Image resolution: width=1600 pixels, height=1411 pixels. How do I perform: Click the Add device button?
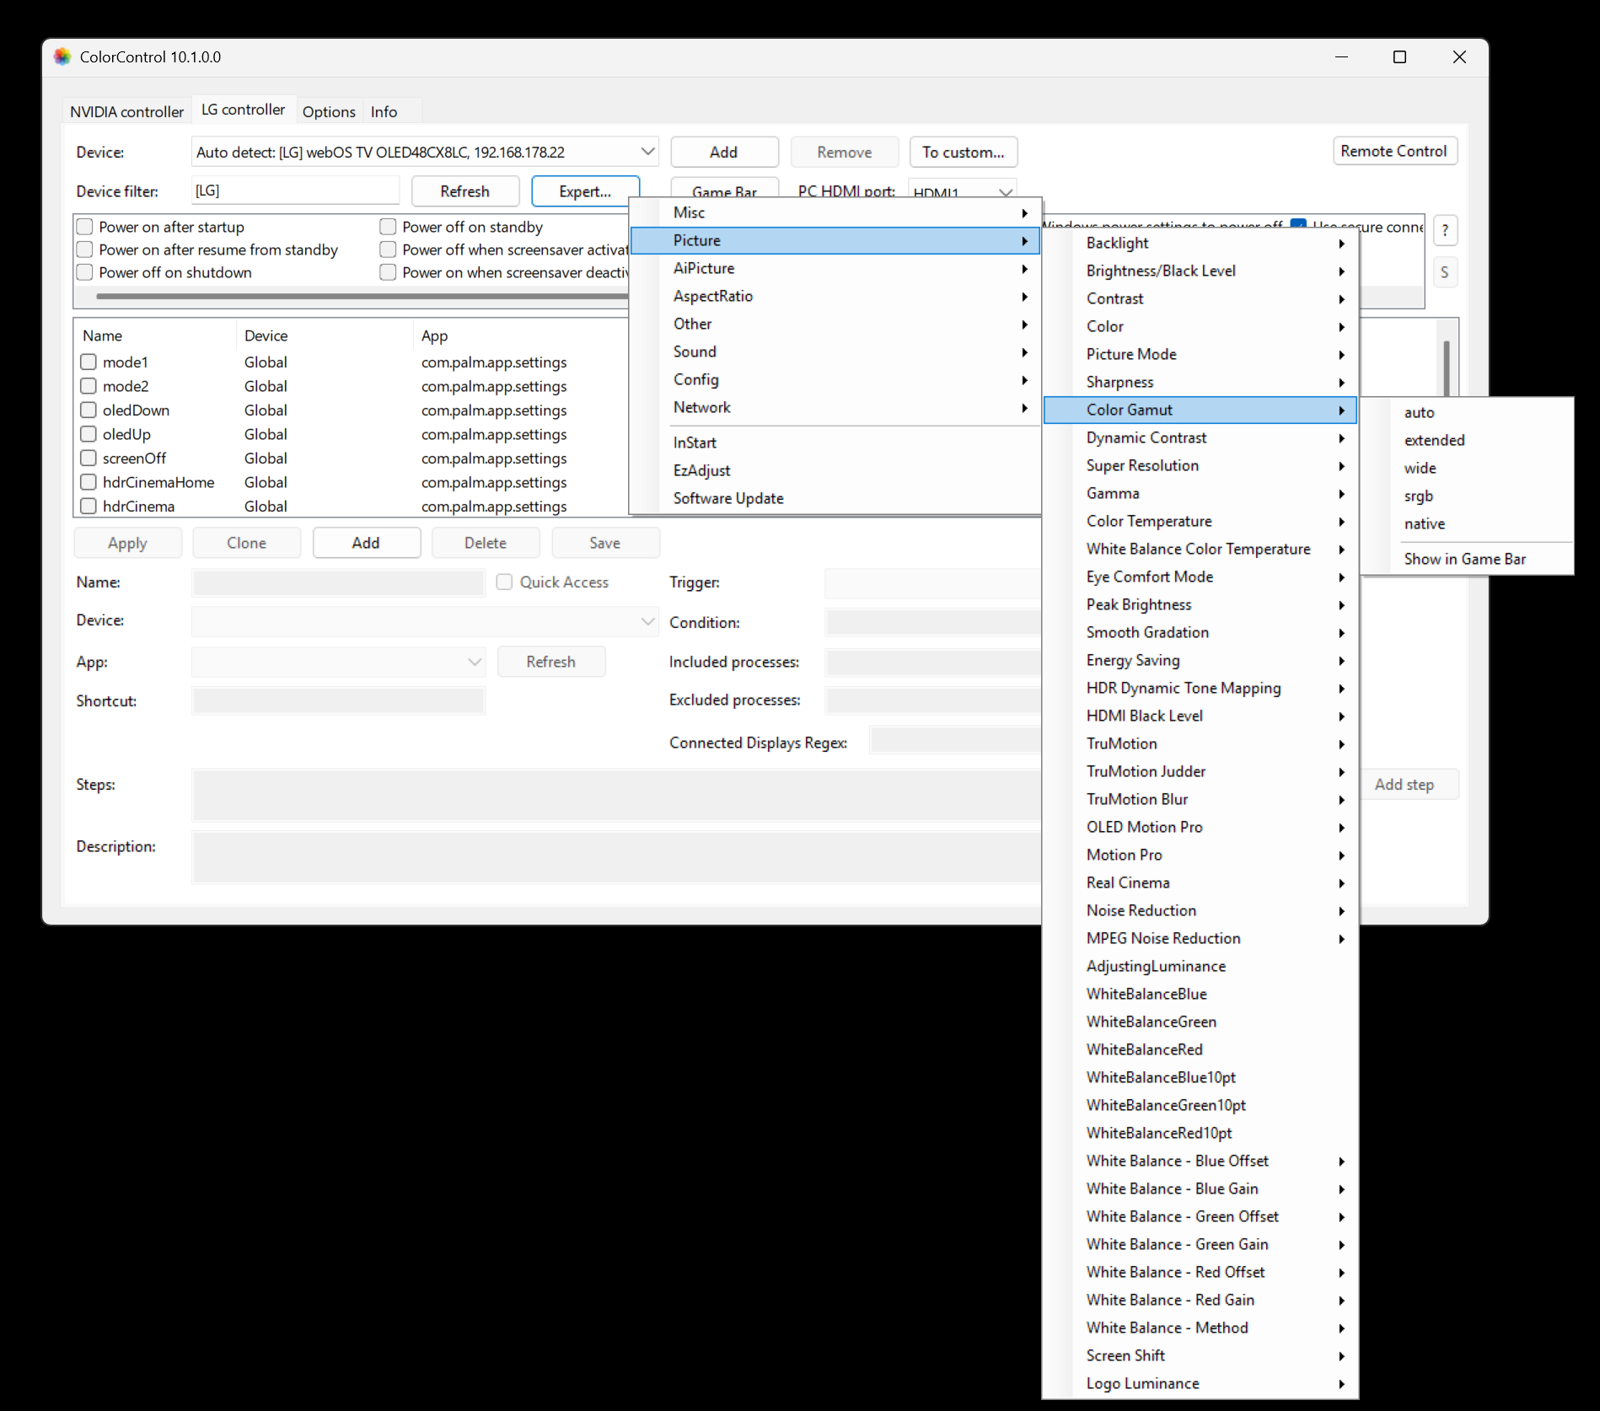[x=724, y=153]
